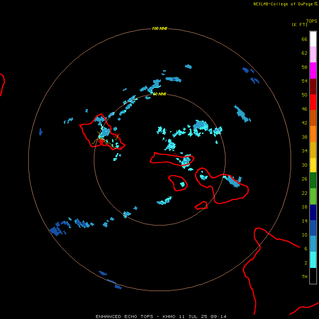Click the gold 34 kft legend swatch
This screenshot has height=319, width=319.
(313, 150)
